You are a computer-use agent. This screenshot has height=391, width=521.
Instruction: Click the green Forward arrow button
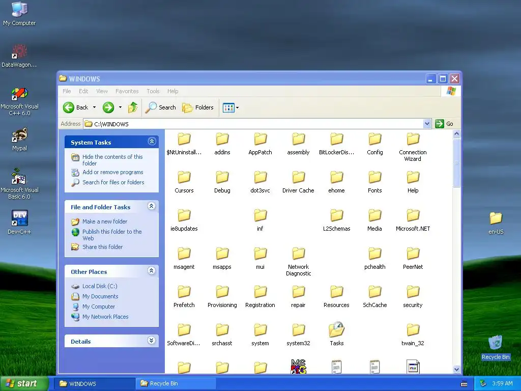pos(108,107)
